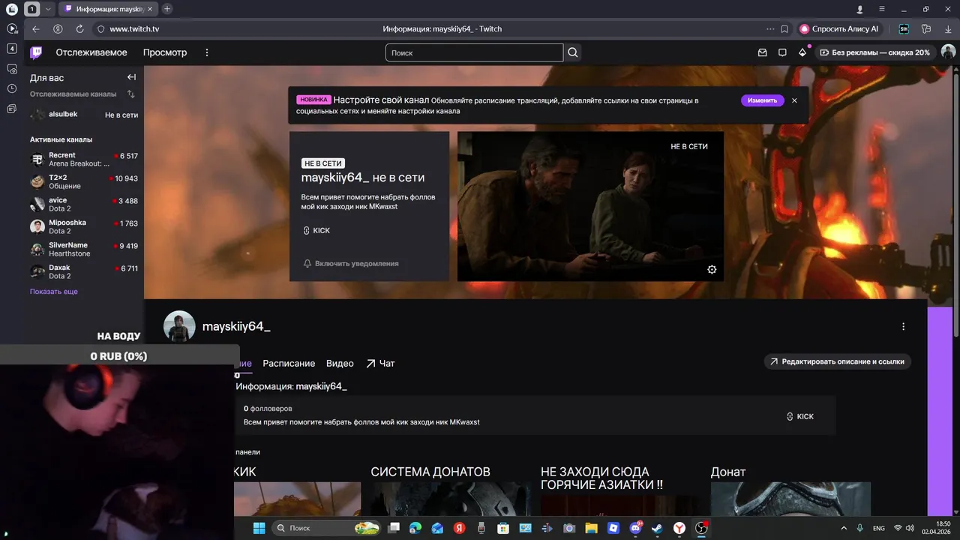Click the address bar www.twitch.tv

pyautogui.click(x=134, y=28)
